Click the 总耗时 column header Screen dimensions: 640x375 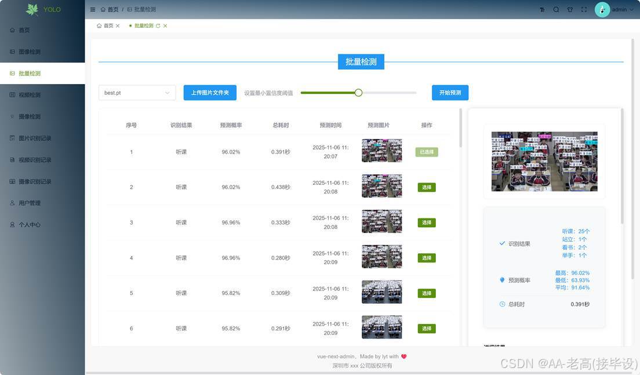pyautogui.click(x=281, y=125)
